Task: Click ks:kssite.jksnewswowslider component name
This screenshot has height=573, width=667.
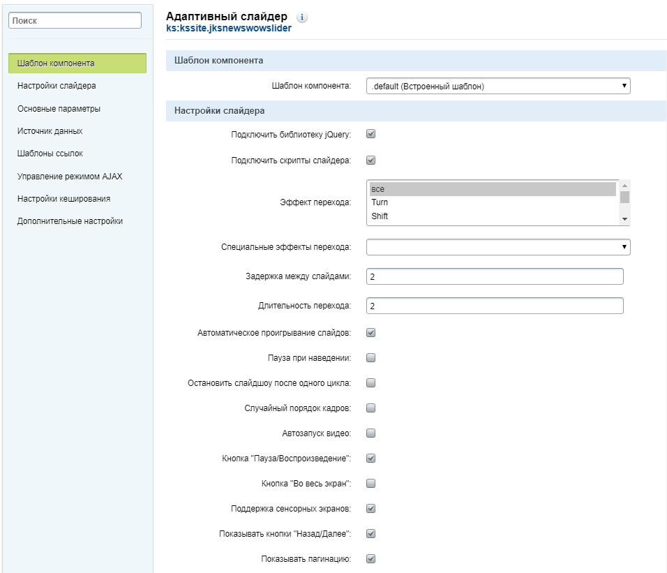Action: tap(229, 29)
